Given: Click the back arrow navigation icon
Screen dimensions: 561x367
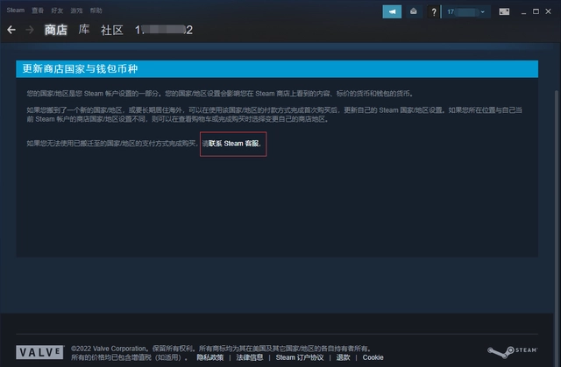Looking at the screenshot, I should (11, 30).
